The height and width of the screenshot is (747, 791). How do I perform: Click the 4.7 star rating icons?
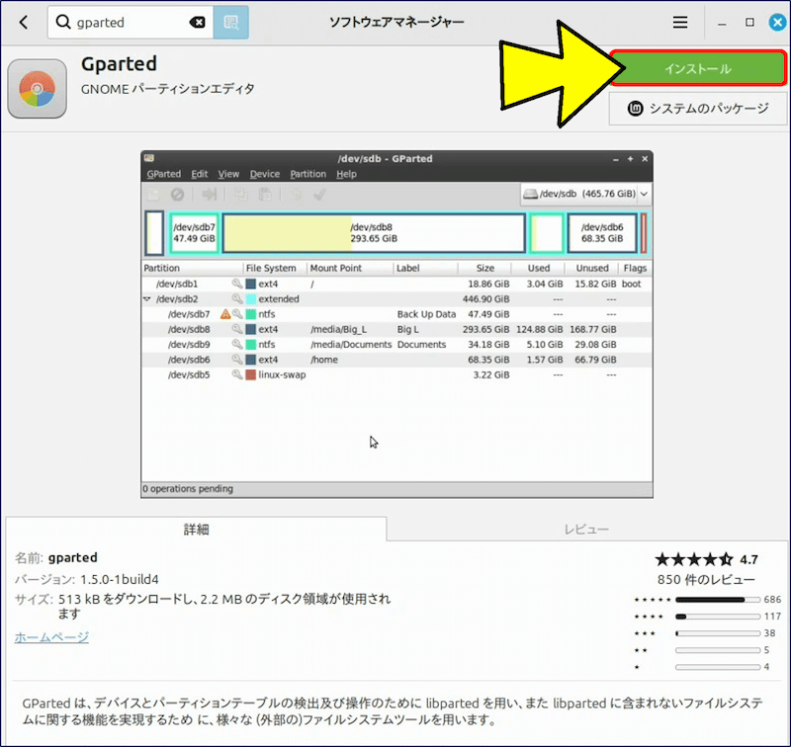[693, 559]
